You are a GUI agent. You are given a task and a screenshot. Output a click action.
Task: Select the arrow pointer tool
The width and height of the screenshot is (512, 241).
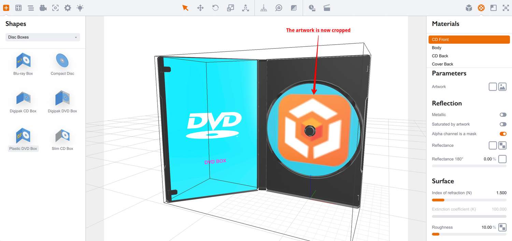[185, 7]
